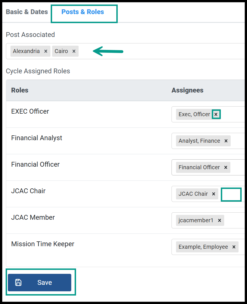Remove JCAC Chair assignee tag

click(x=214, y=194)
